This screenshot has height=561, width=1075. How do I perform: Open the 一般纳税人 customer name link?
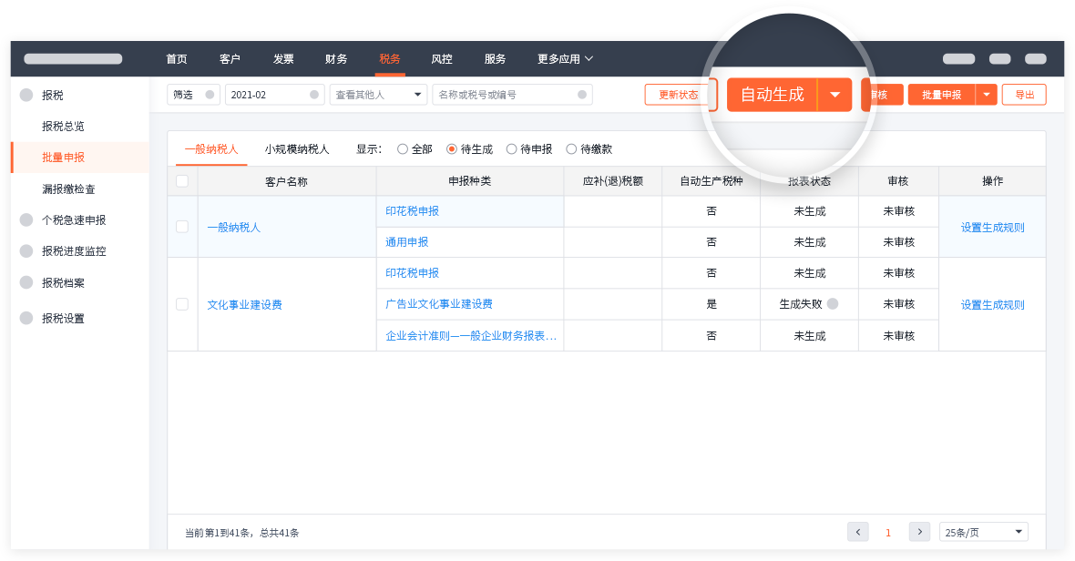pyautogui.click(x=234, y=228)
